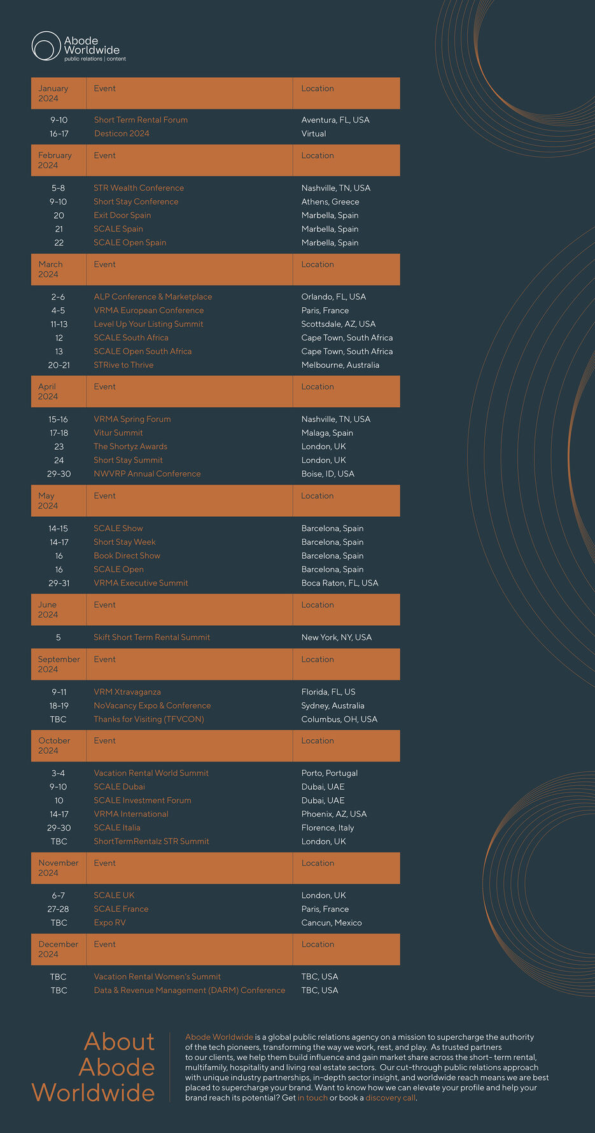
Task: Open the Short Term Rental Forum link
Action: [141, 120]
